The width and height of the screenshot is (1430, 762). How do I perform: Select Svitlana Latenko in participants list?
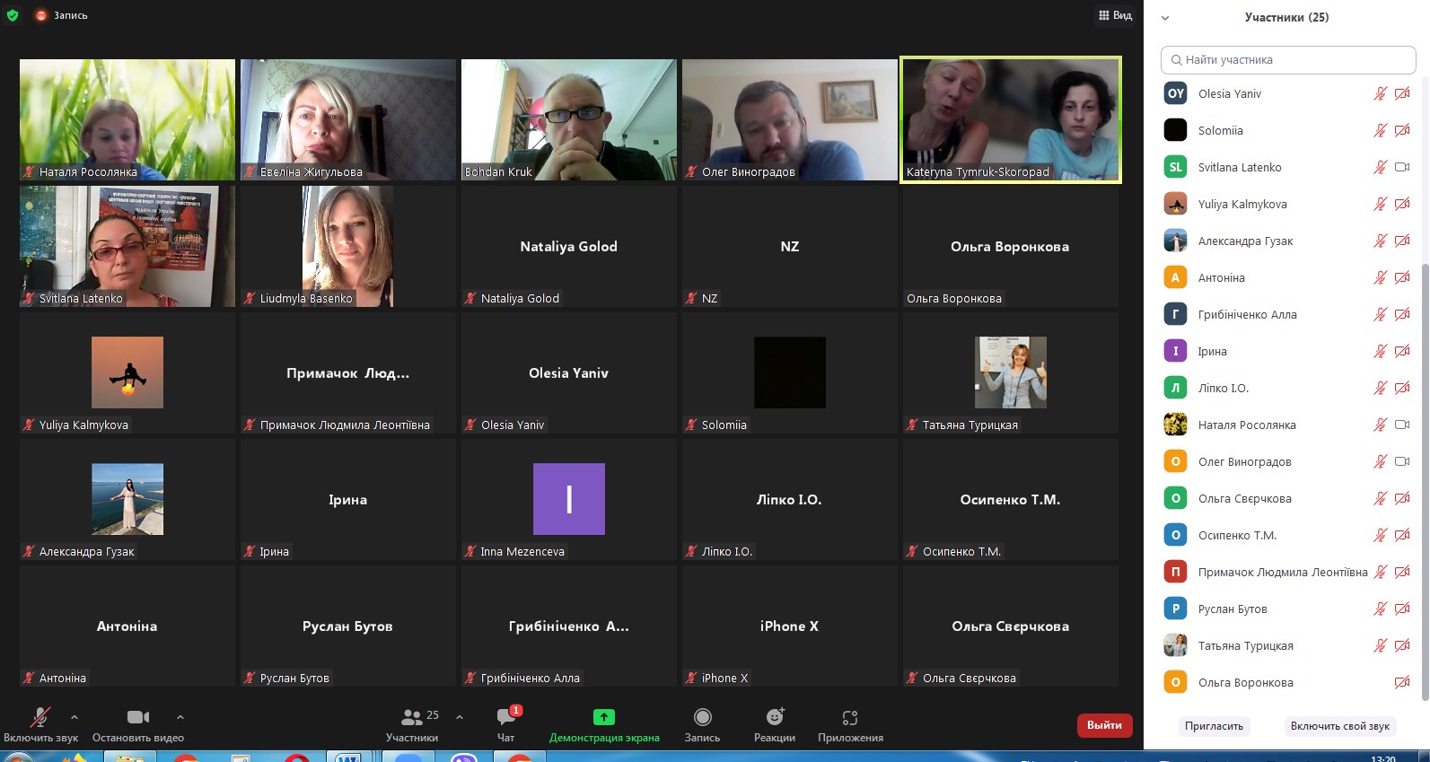[1240, 167]
